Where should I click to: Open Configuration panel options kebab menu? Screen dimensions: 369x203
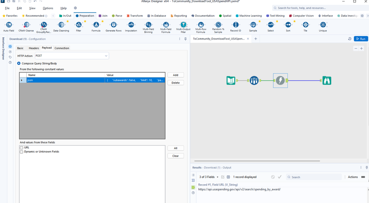tap(180, 39)
